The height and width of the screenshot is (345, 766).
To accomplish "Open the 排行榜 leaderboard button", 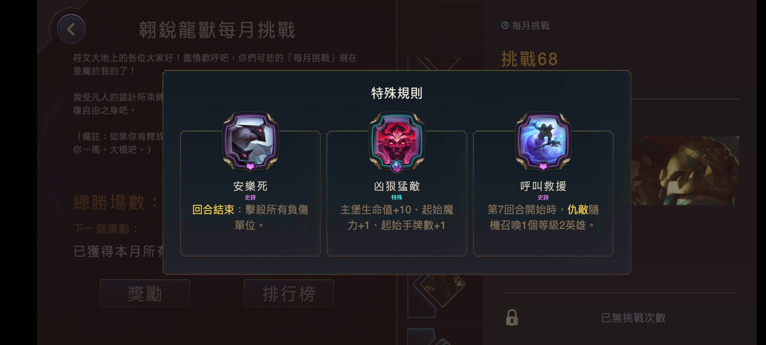I will pyautogui.click(x=289, y=293).
